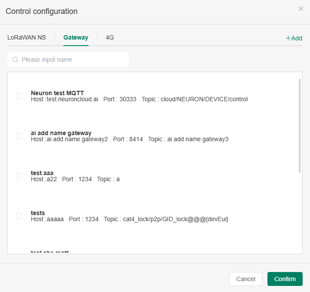Click the magnifier icon in search box
Image resolution: width=310 pixels, height=292 pixels.
click(15, 60)
